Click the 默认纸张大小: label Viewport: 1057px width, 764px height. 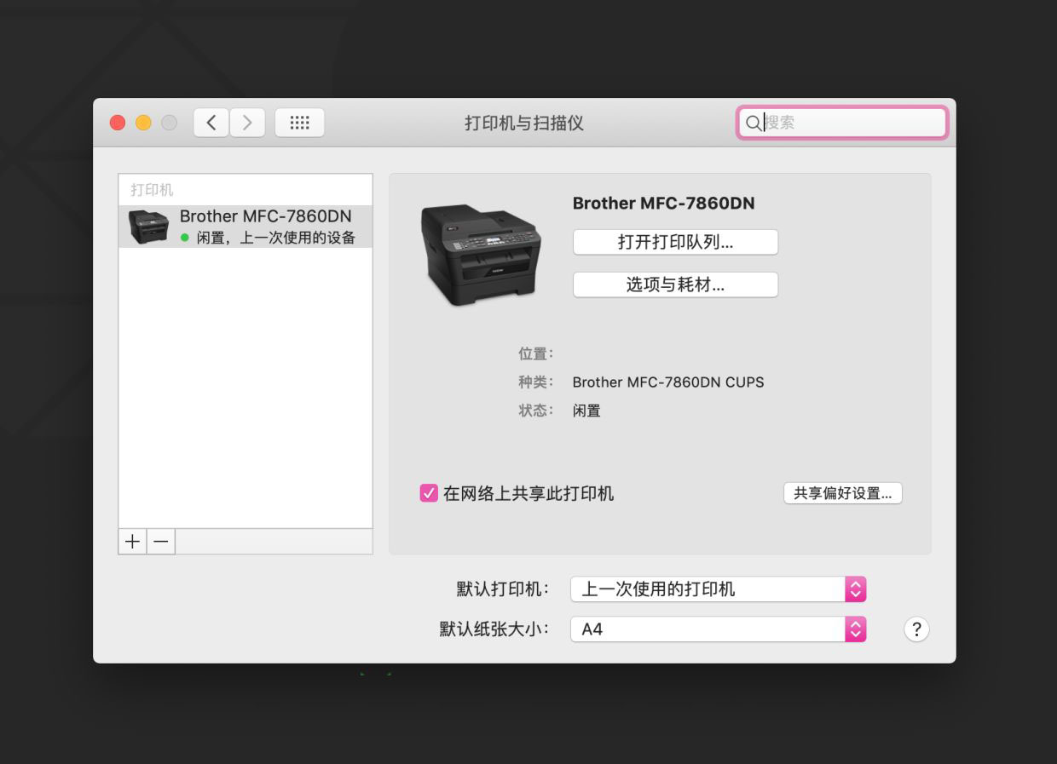(494, 629)
